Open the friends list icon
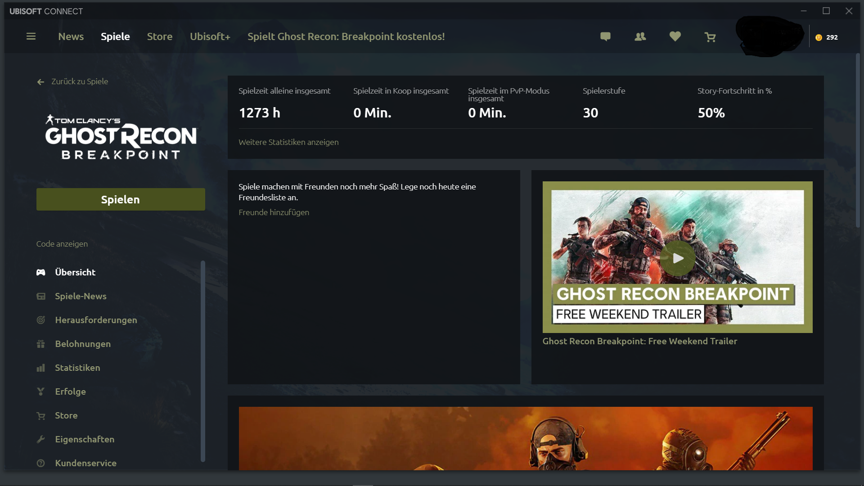864x486 pixels. (x=640, y=36)
